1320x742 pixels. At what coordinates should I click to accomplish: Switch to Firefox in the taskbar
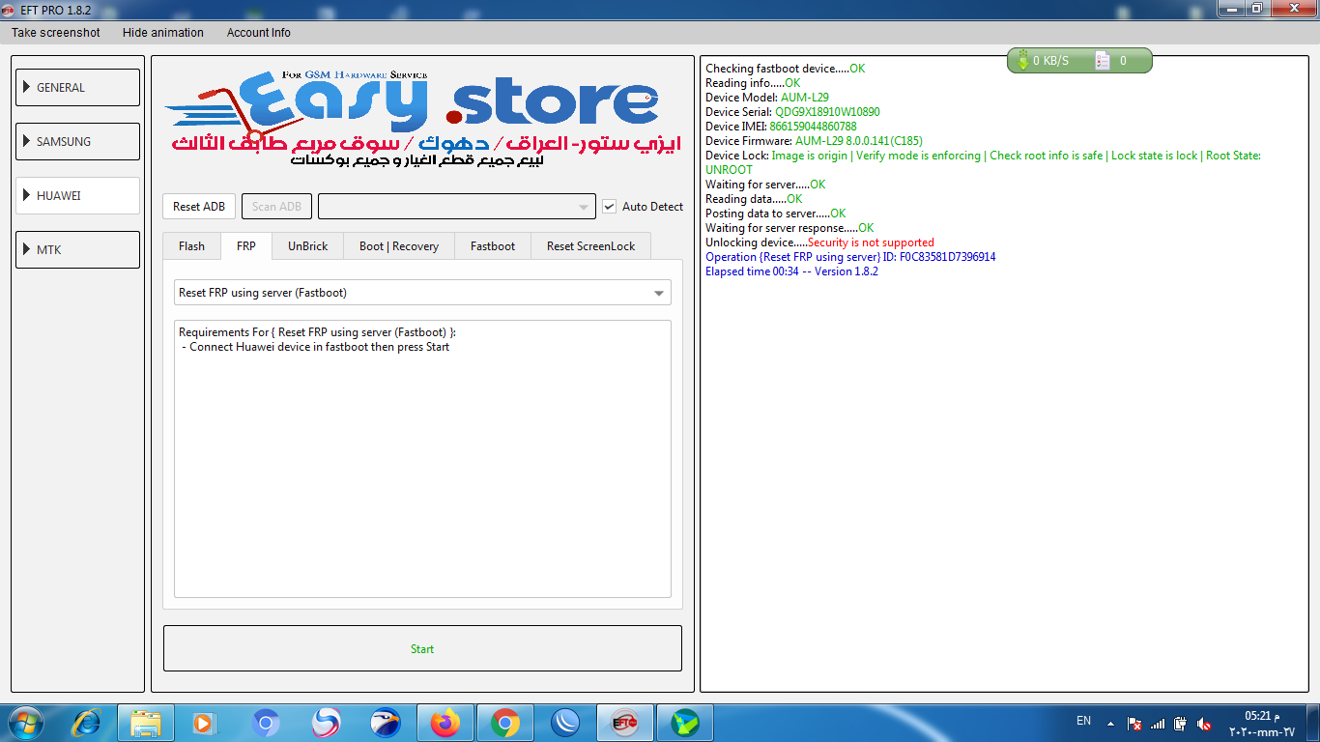pos(445,722)
